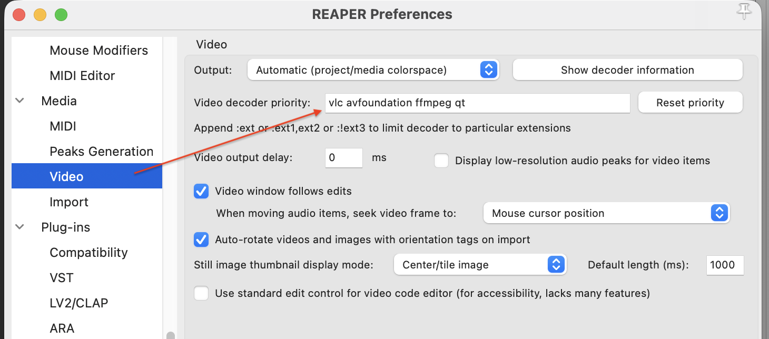The width and height of the screenshot is (769, 339).
Task: Disable Video window follows edits
Action: (x=201, y=191)
